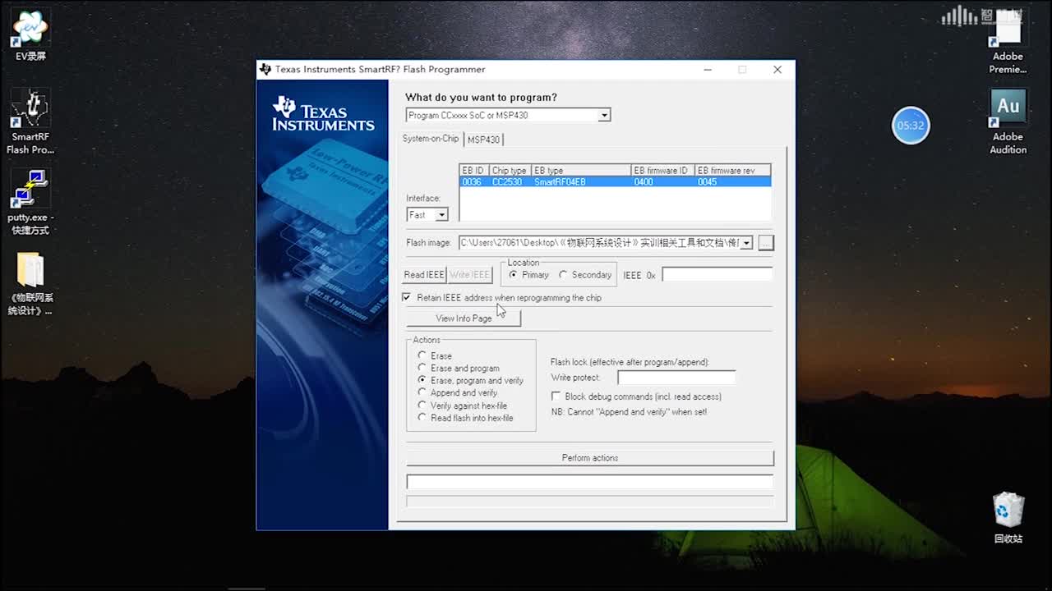The height and width of the screenshot is (591, 1052).
Task: Choose Erase, program and verify action
Action: (x=422, y=380)
